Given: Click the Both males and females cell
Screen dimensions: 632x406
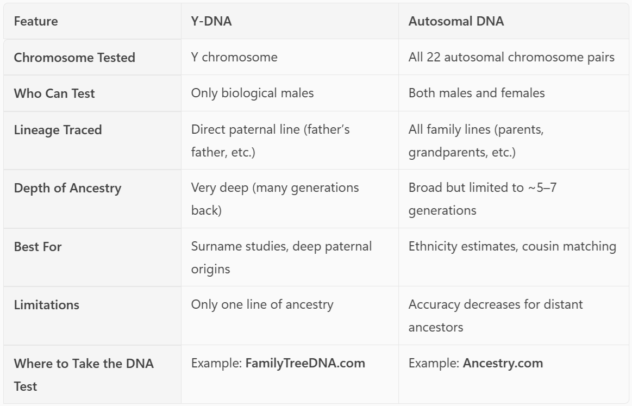Looking at the screenshot, I should pyautogui.click(x=477, y=93).
